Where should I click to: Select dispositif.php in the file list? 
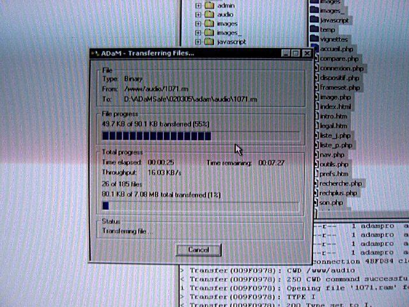tap(339, 78)
